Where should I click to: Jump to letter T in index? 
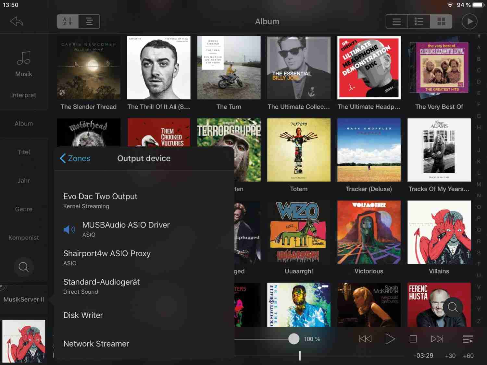[x=479, y=264]
